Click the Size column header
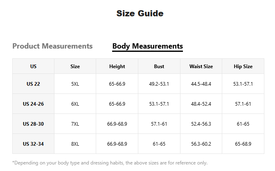The image size is (275, 171). click(x=75, y=67)
